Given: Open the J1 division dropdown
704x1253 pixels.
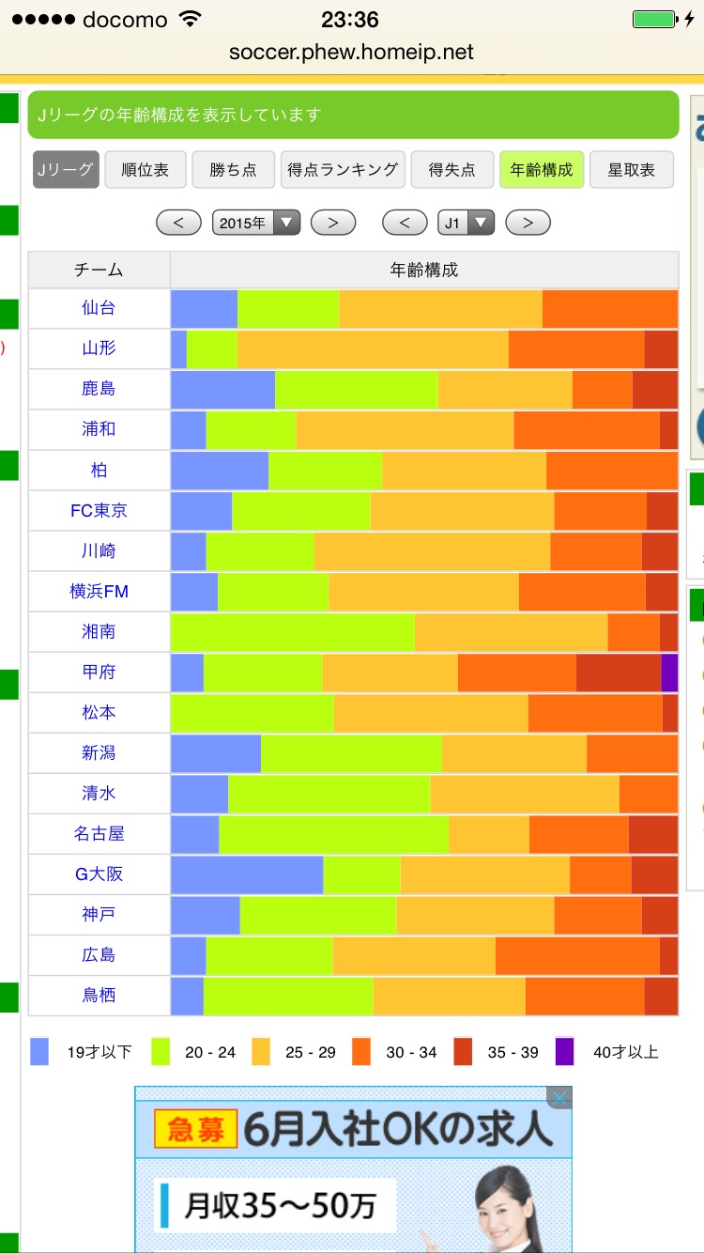Looking at the screenshot, I should (x=466, y=223).
